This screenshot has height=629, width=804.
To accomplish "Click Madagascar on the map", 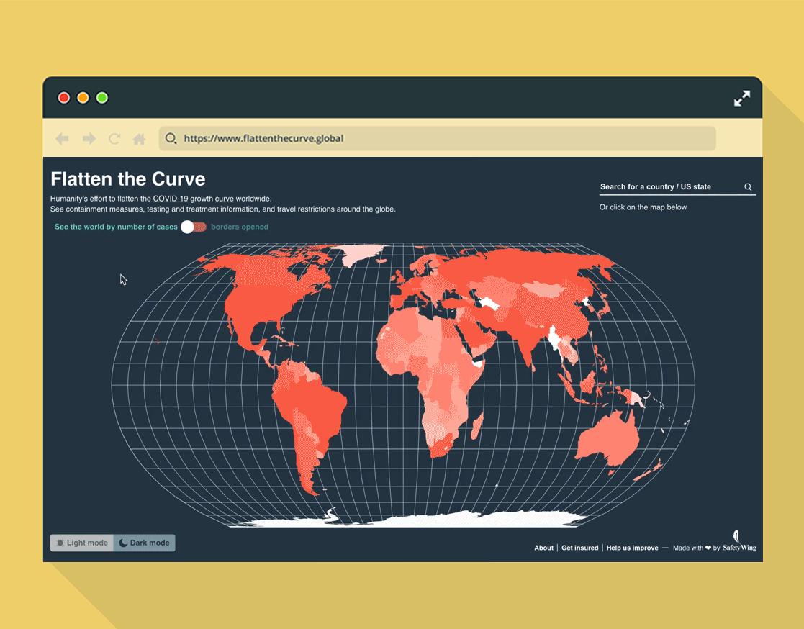I will tap(477, 427).
